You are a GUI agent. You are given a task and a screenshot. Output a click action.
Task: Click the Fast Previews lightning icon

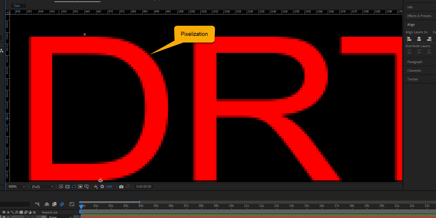coord(61,186)
